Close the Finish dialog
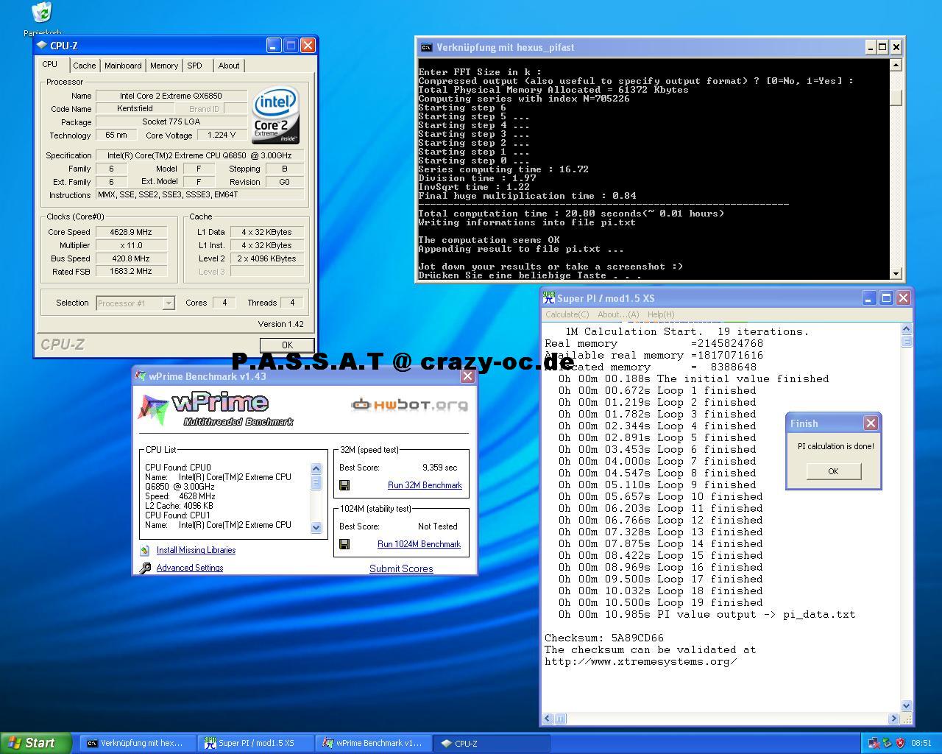The height and width of the screenshot is (754, 942). pyautogui.click(x=871, y=423)
